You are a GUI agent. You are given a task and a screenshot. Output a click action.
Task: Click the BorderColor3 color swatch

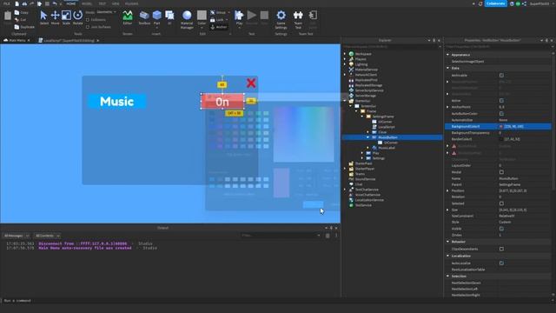tap(501, 139)
